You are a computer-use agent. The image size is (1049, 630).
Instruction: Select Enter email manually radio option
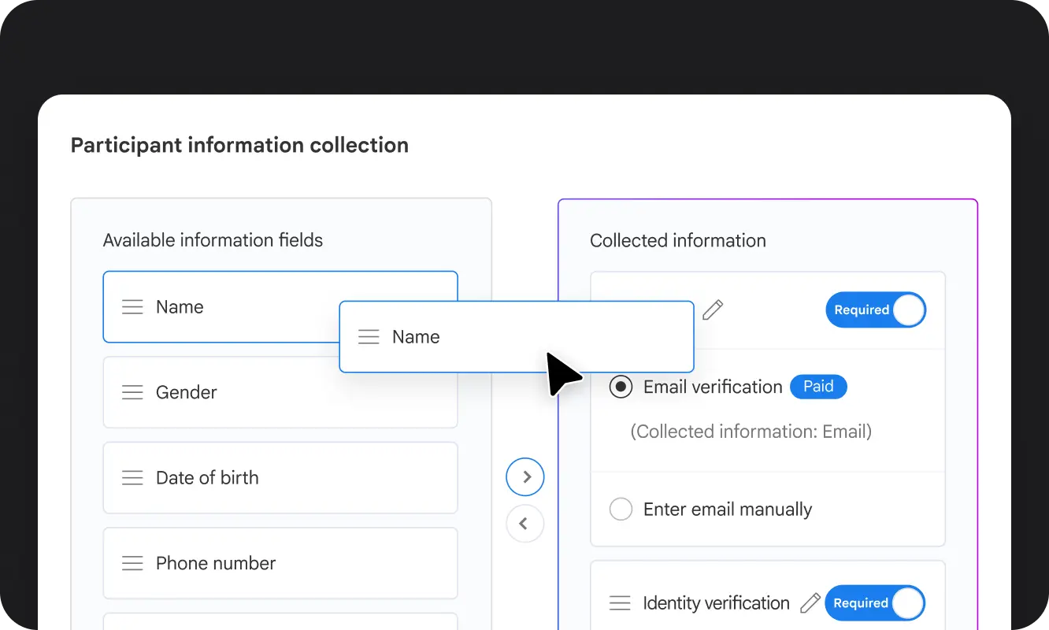pos(621,510)
